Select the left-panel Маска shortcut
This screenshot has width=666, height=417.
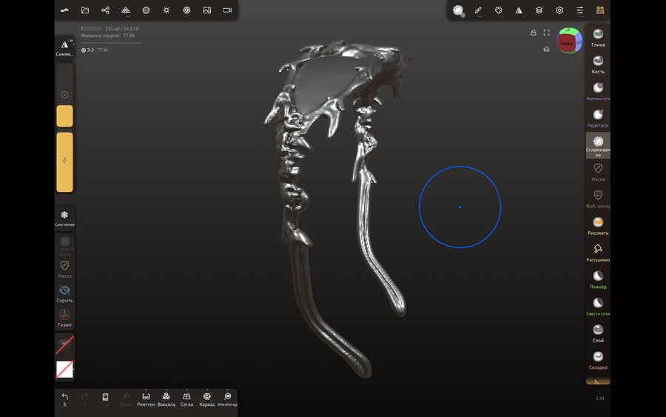64,270
